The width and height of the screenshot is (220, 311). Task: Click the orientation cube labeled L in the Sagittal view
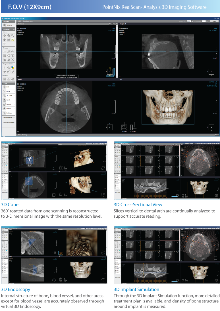[211, 72]
